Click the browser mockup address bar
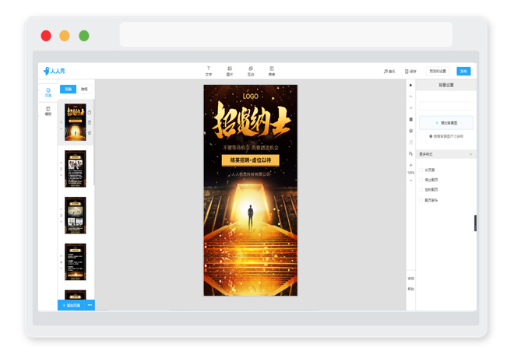Viewport: 514px width, 358px height. (x=286, y=34)
